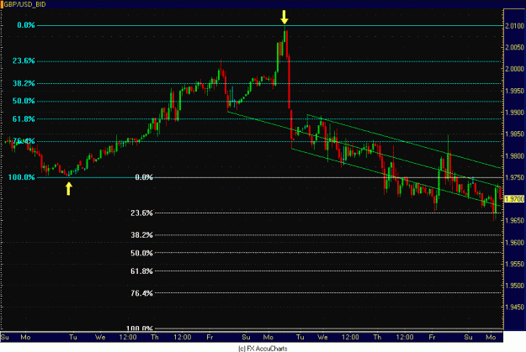Click the white 61.8% retracement label
This screenshot has height=352, width=526.
point(141,271)
